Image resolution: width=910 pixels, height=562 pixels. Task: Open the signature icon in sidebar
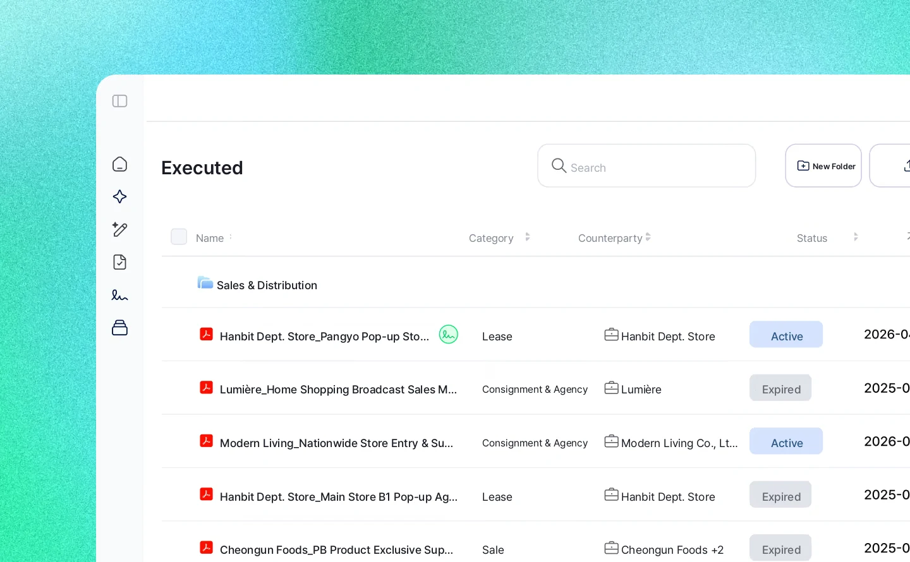[x=119, y=295]
